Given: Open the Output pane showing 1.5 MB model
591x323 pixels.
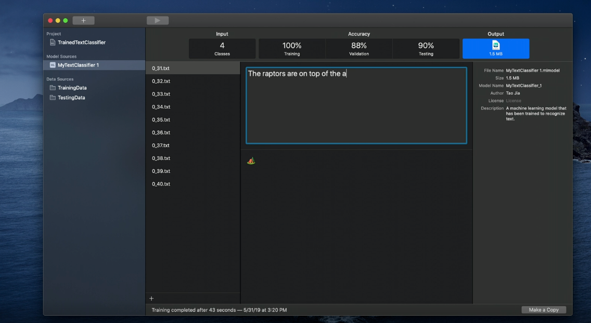Looking at the screenshot, I should (x=495, y=48).
